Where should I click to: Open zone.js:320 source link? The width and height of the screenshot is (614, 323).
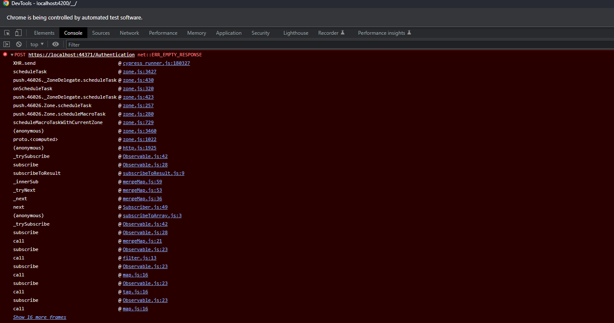pyautogui.click(x=138, y=88)
